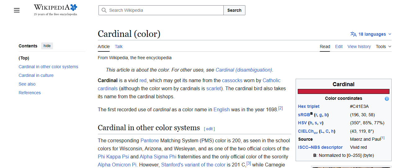396x168 pixels.
Task: Click the blue info icon in infobox
Action: click(387, 99)
